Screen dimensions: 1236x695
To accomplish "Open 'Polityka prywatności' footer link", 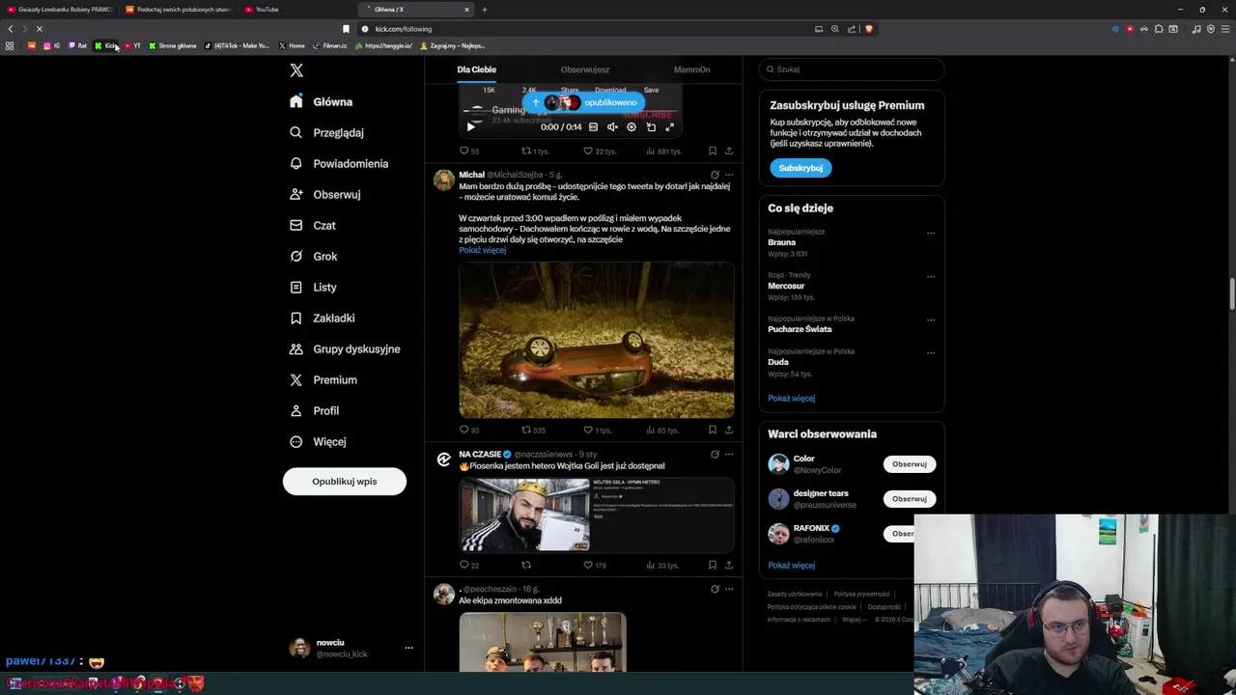I will [861, 595].
